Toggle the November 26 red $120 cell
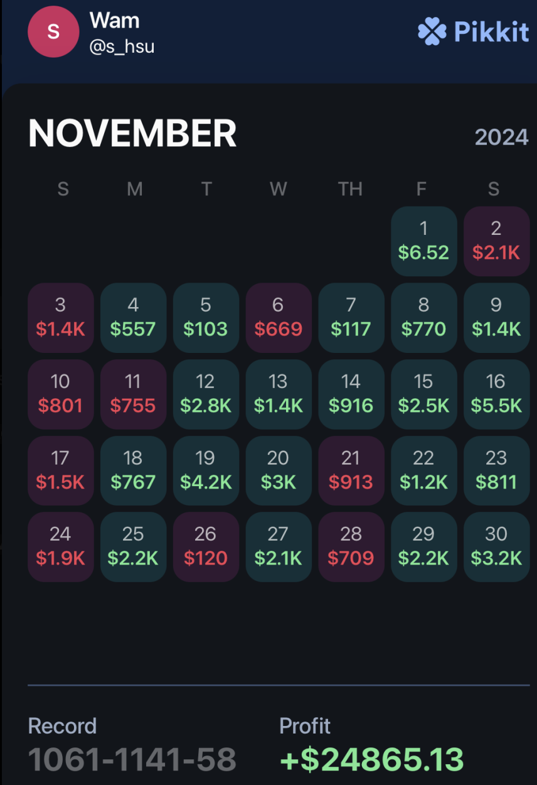Viewport: 537px width, 785px height. [x=206, y=546]
